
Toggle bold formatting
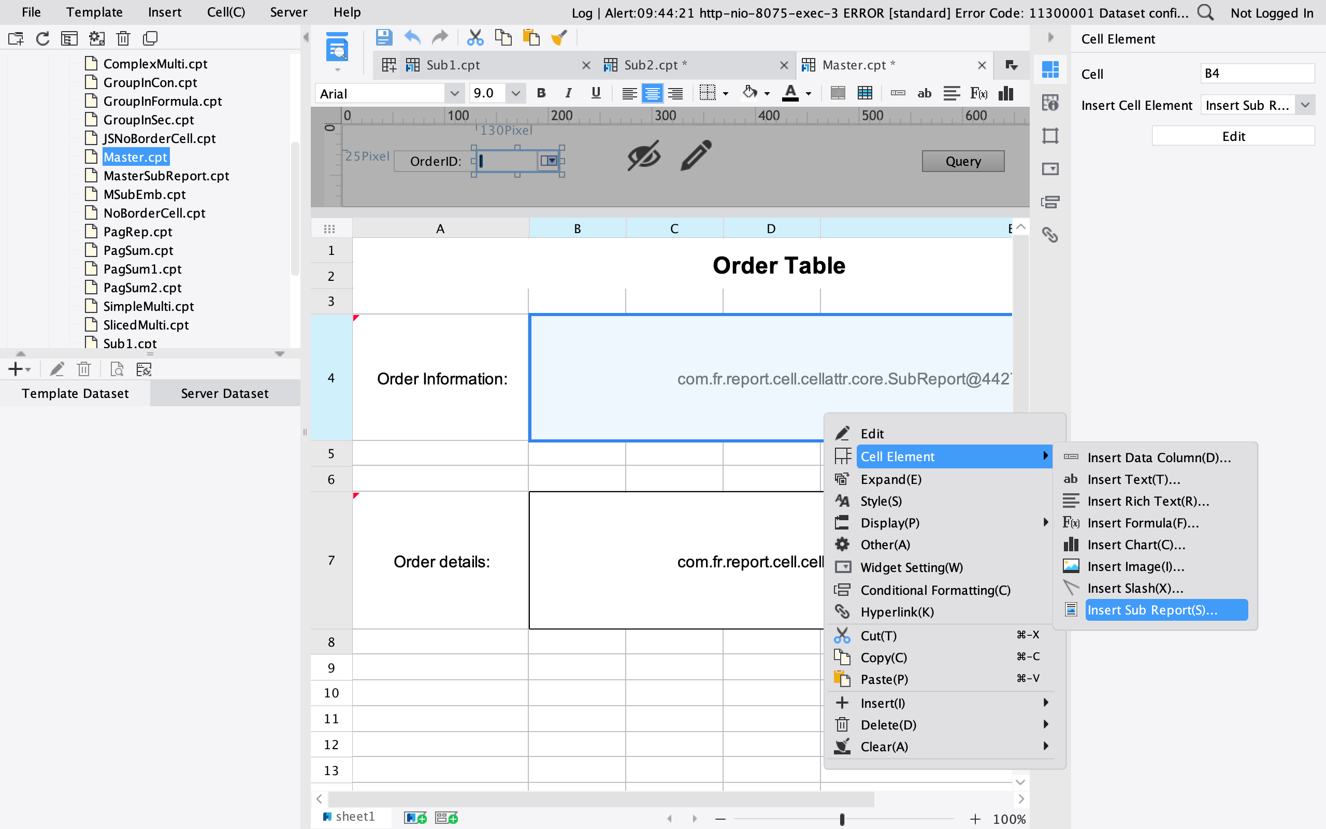(x=542, y=93)
